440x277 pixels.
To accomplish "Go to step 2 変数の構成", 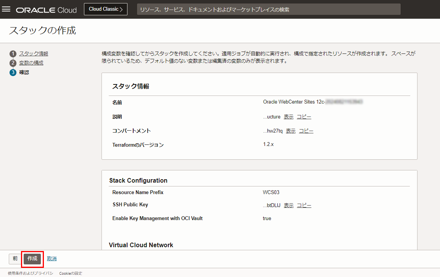I will point(31,63).
